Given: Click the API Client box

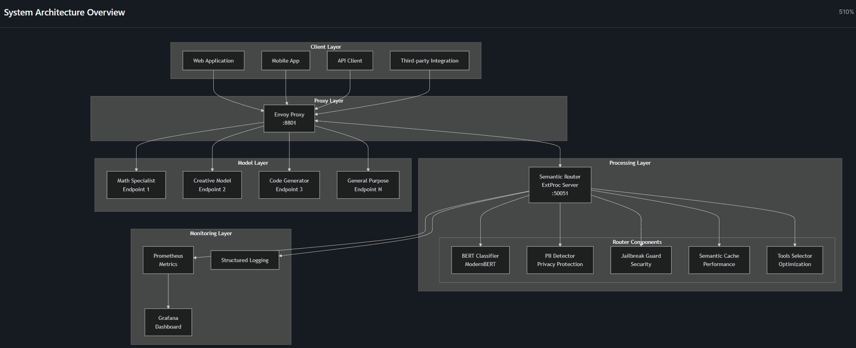Looking at the screenshot, I should [x=350, y=61].
